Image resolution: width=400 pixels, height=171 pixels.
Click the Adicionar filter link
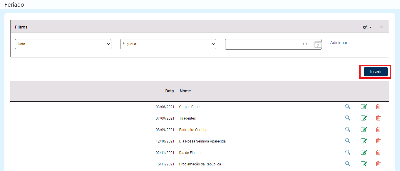click(x=339, y=43)
